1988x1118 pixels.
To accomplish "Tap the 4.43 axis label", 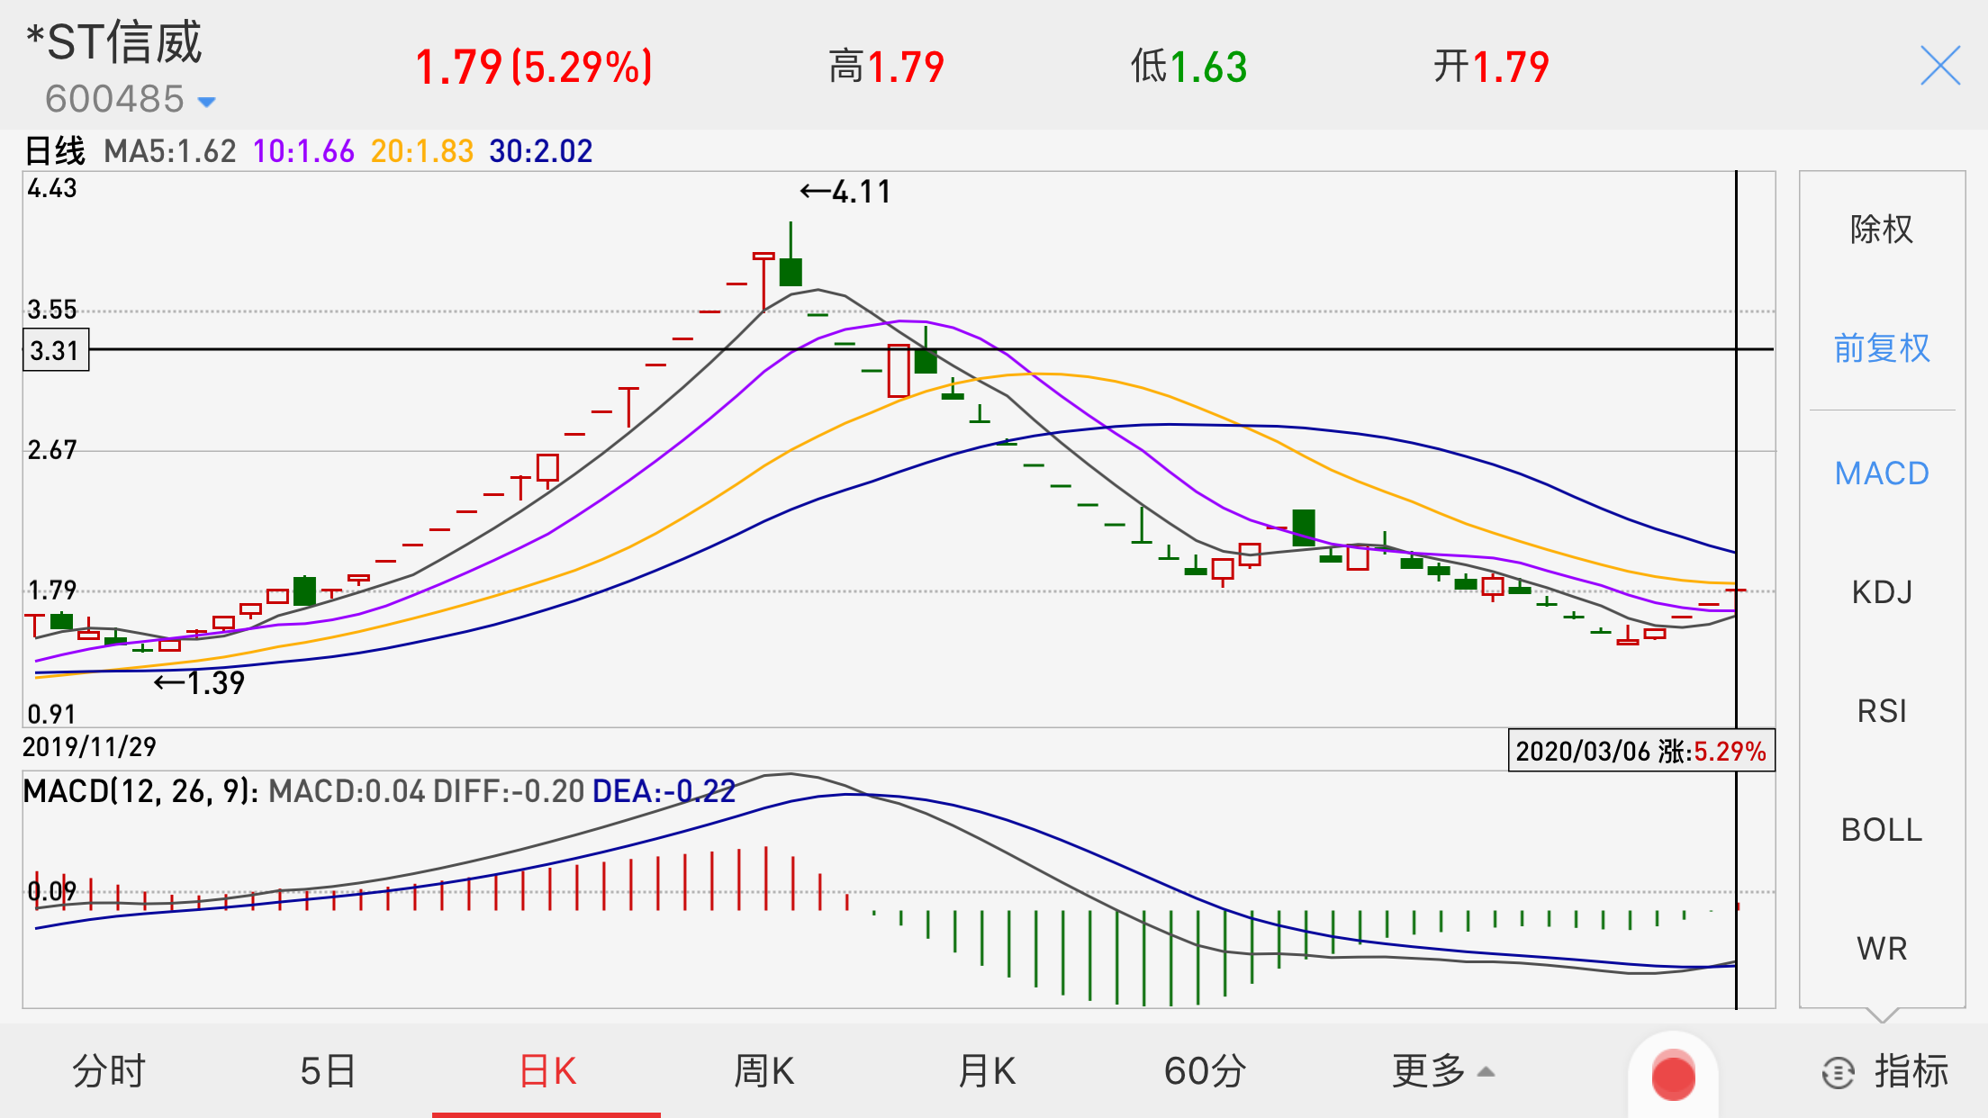I will (x=52, y=188).
